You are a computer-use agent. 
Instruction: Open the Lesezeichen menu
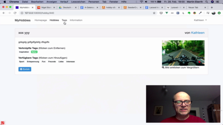pyautogui.click(x=78, y=2)
